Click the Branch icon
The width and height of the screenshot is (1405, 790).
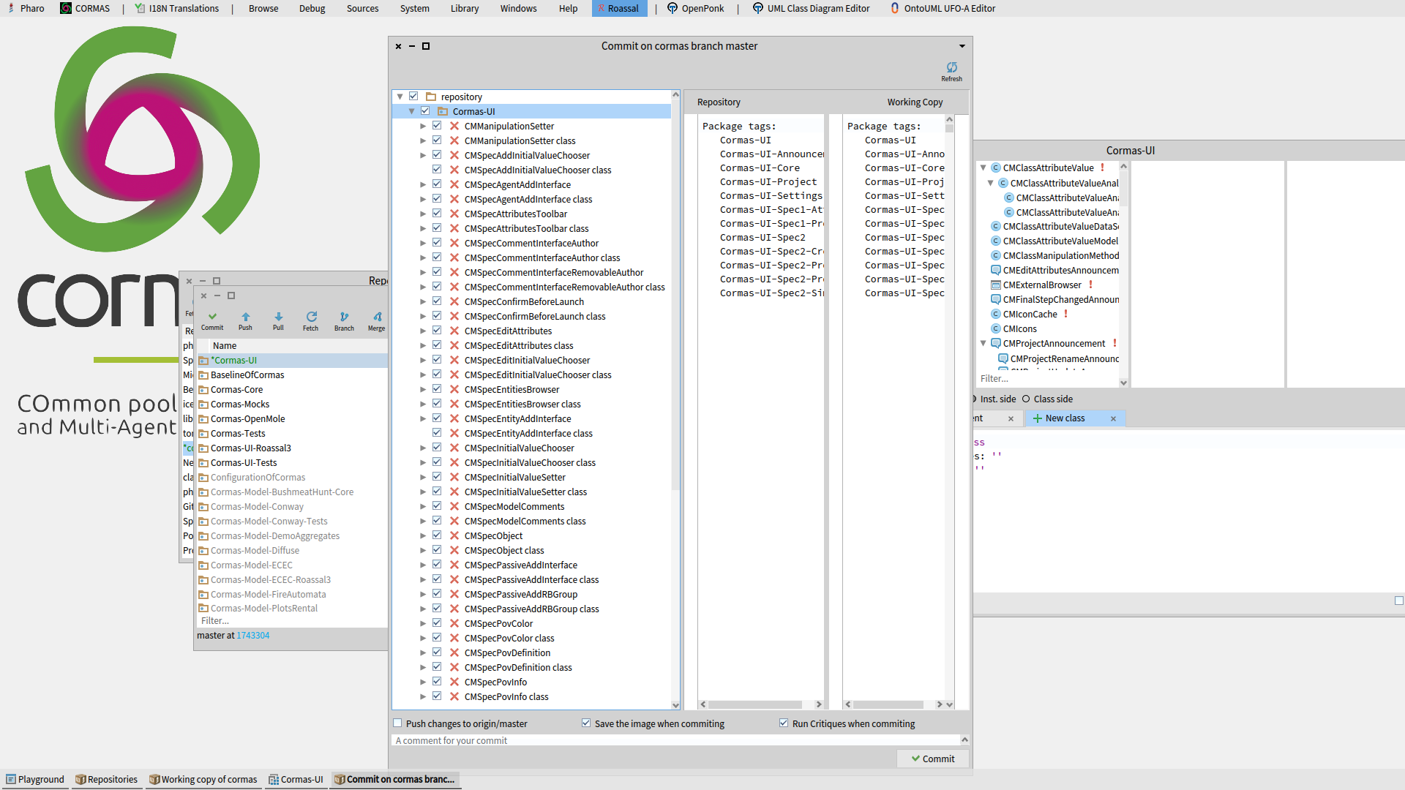[344, 317]
